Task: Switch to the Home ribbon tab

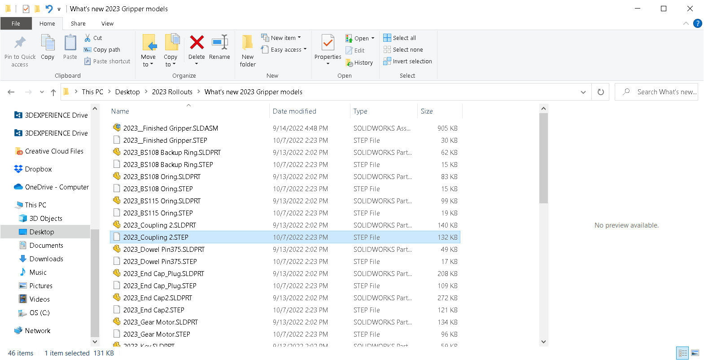Action: 47,23
